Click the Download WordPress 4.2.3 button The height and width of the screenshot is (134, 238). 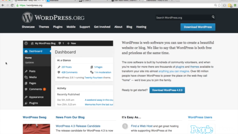(x=167, y=90)
